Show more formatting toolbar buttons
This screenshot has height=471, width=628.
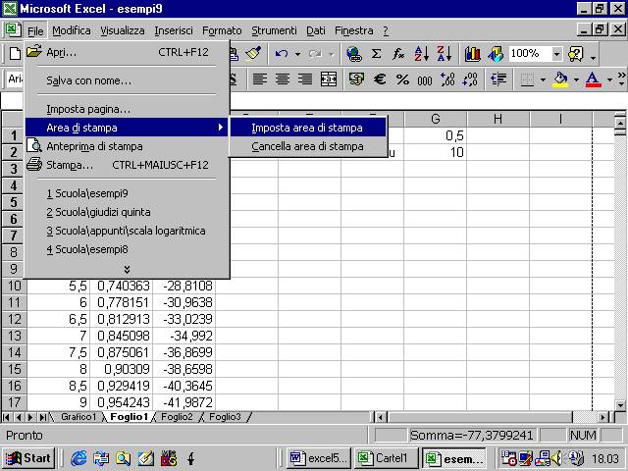tap(621, 78)
